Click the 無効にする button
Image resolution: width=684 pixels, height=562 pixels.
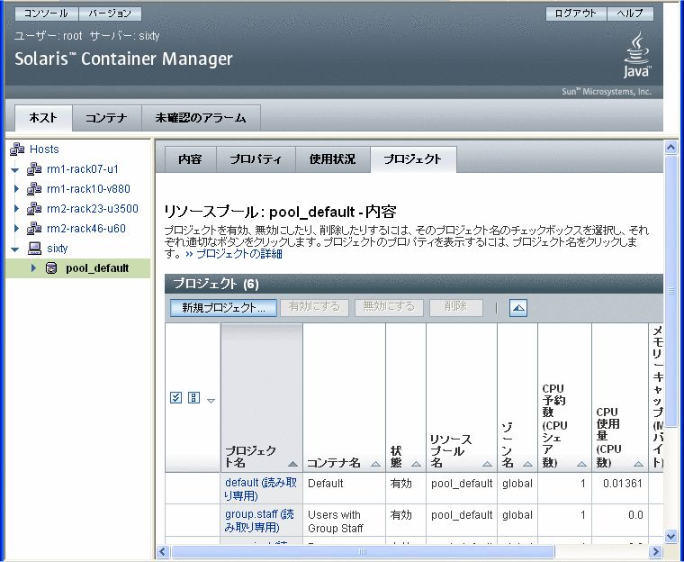click(389, 307)
